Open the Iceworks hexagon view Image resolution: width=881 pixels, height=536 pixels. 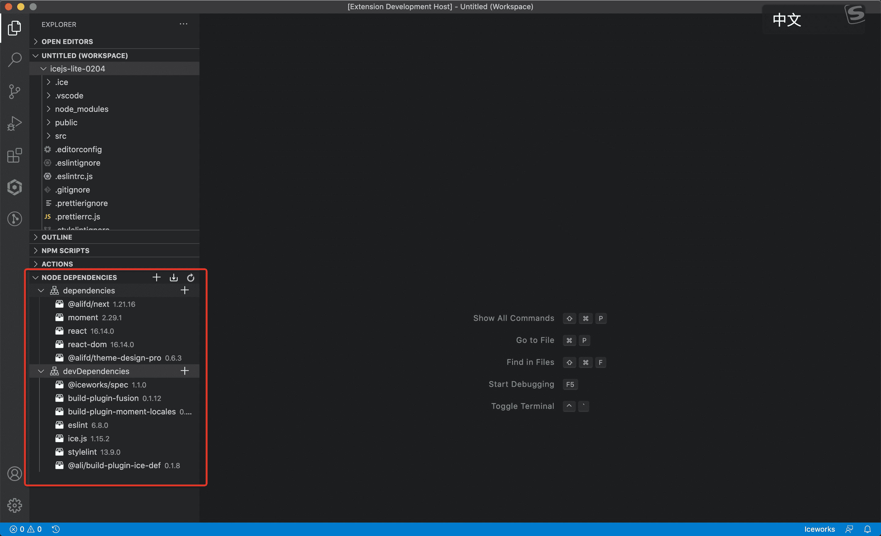14,187
